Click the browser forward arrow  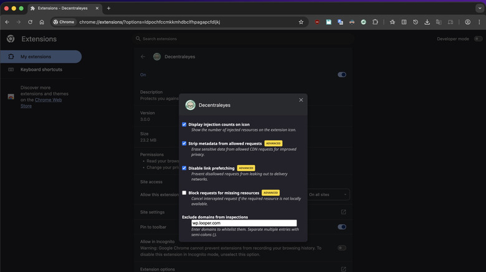[19, 22]
